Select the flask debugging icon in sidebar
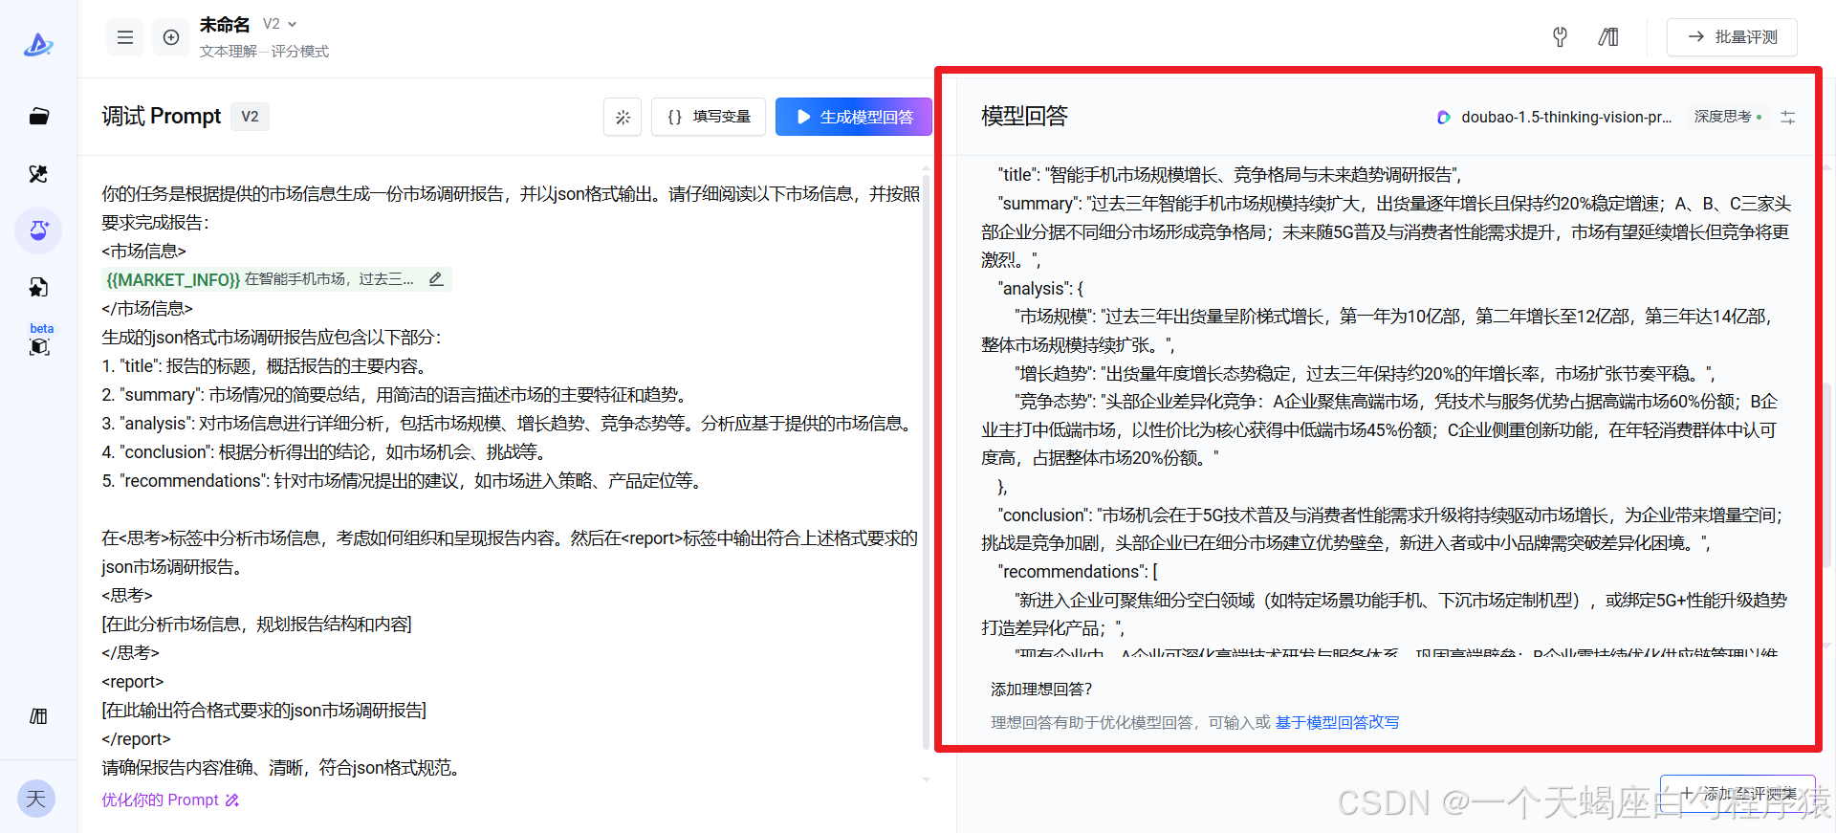This screenshot has height=833, width=1836. click(x=38, y=230)
